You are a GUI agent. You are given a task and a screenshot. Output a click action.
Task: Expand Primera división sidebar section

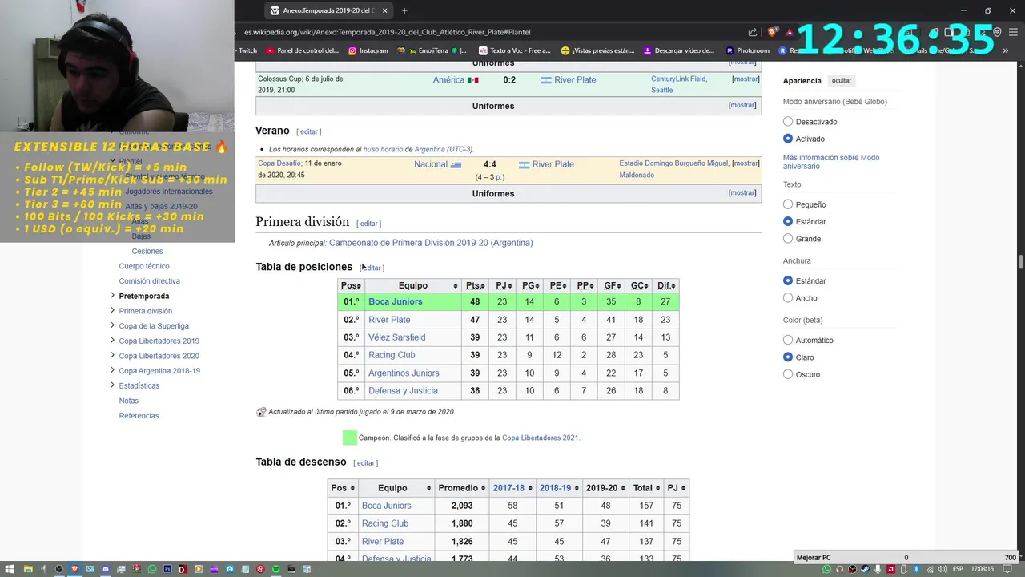pyautogui.click(x=112, y=310)
